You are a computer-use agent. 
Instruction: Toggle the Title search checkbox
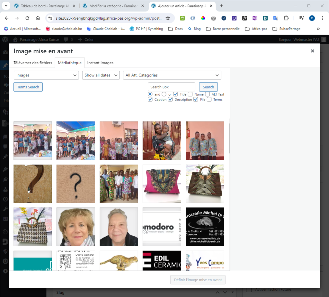(x=175, y=94)
